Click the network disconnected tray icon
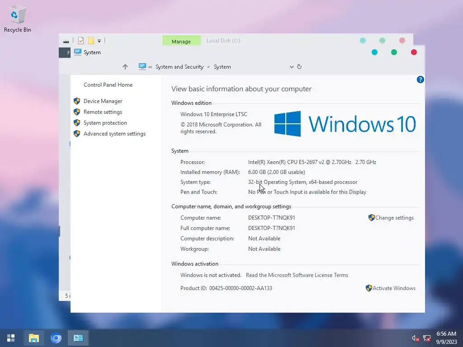The width and height of the screenshot is (463, 347). 427,338
